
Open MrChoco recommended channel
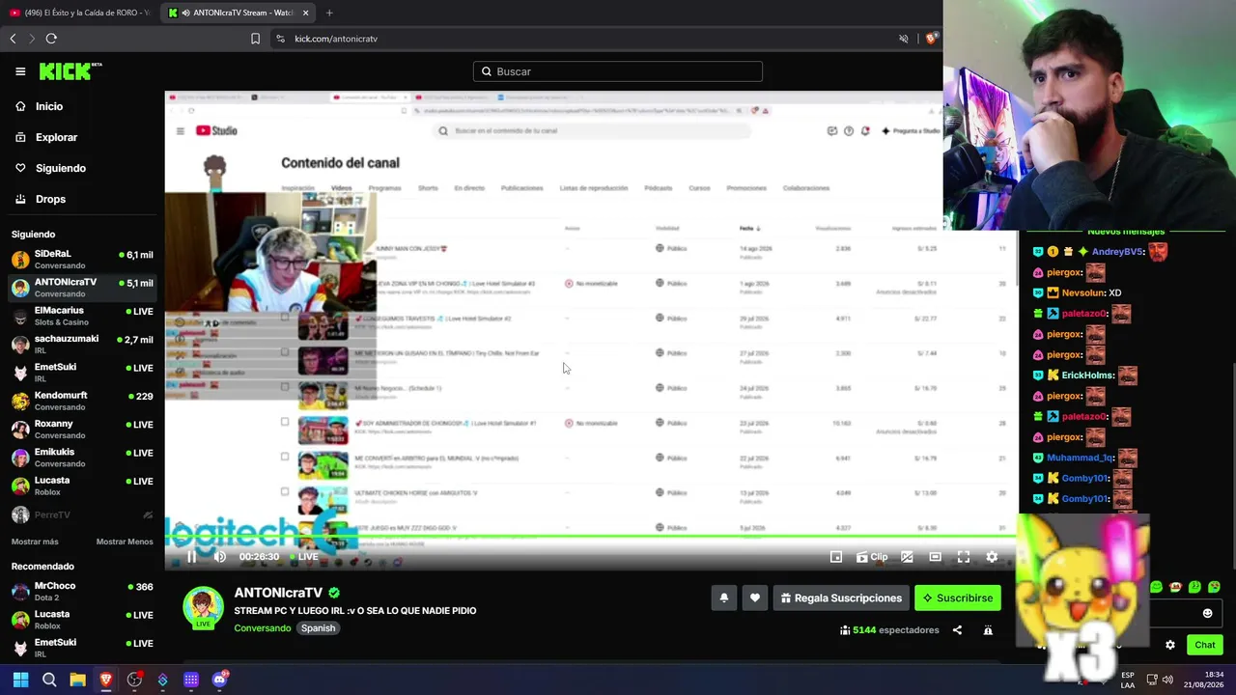click(82, 591)
